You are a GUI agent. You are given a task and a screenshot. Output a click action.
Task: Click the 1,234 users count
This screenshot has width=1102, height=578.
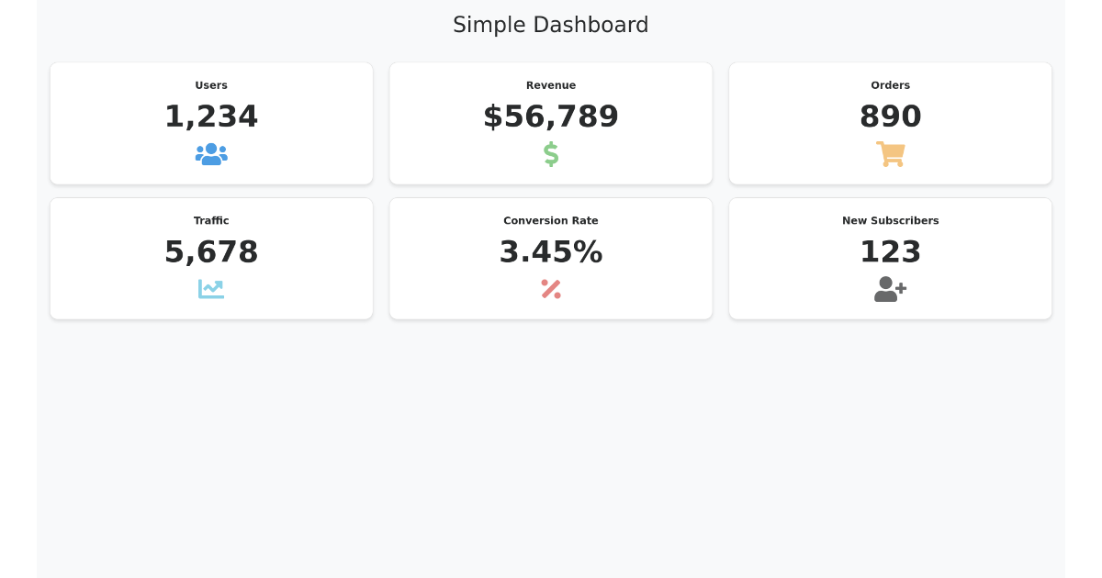pyautogui.click(x=211, y=117)
